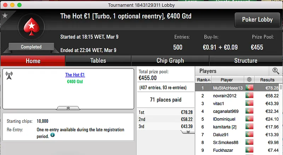Expand the prize payouts list
Viewport: 283px width, 155px height.
point(188,132)
